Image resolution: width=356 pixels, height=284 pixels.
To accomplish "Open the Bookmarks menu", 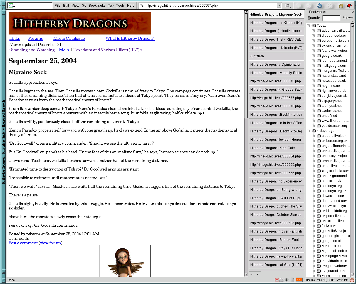I will [x=97, y=6].
